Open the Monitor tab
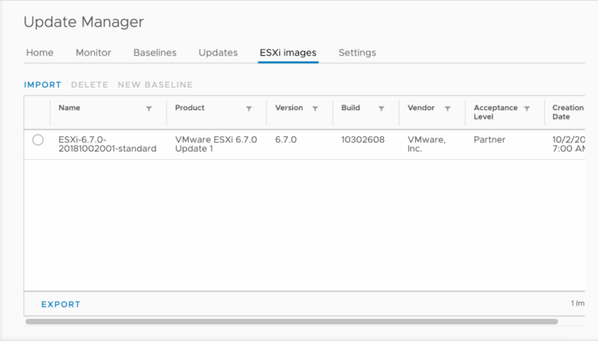The image size is (598, 341). pyautogui.click(x=93, y=53)
